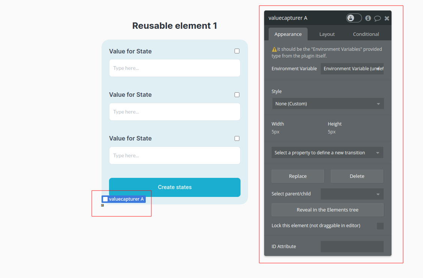Click the ID Attribute input field
Image resolution: width=423 pixels, height=278 pixels.
352,247
